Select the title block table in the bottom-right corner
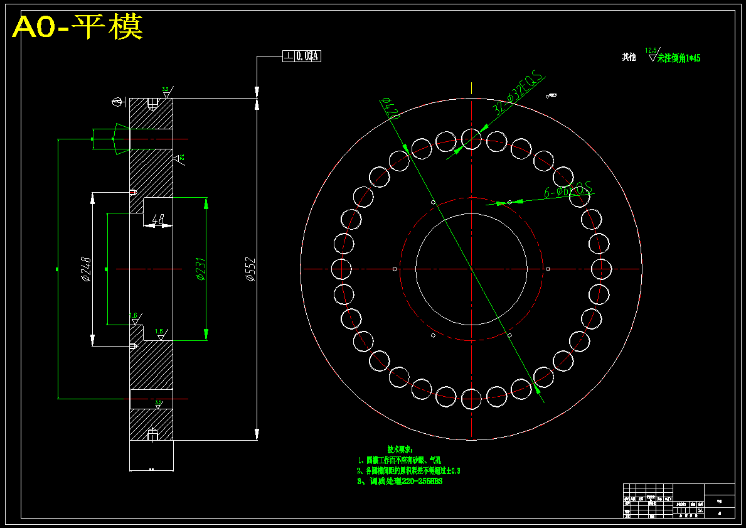746x528 pixels. [x=679, y=500]
